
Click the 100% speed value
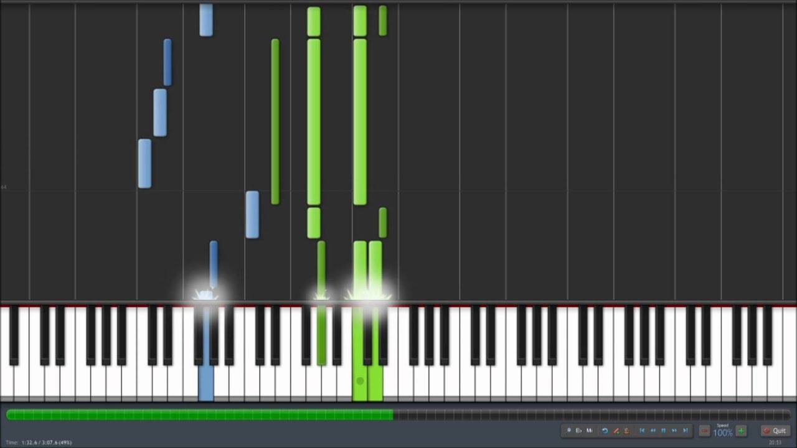[723, 433]
